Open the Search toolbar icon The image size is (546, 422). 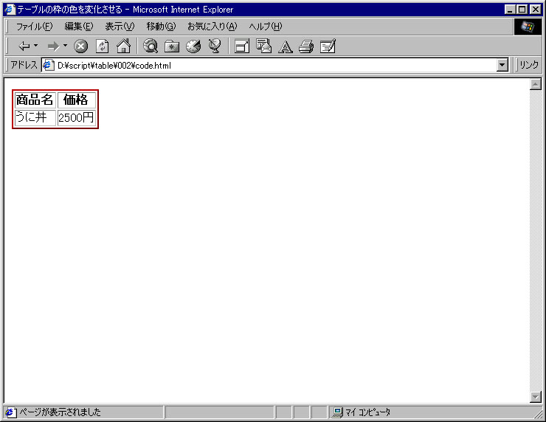coord(151,46)
